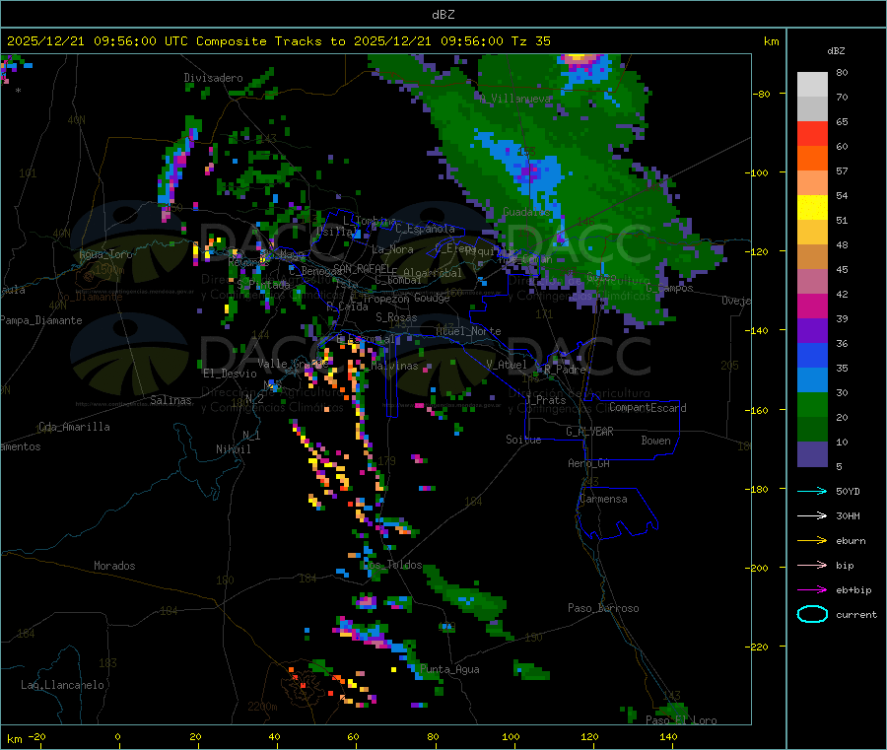Click the Agua_Toro map label
887x750 pixels.
(105, 254)
